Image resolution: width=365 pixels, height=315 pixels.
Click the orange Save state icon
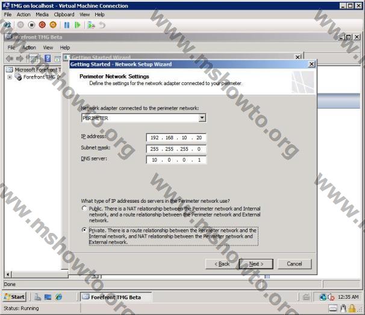pyautogui.click(x=53, y=25)
